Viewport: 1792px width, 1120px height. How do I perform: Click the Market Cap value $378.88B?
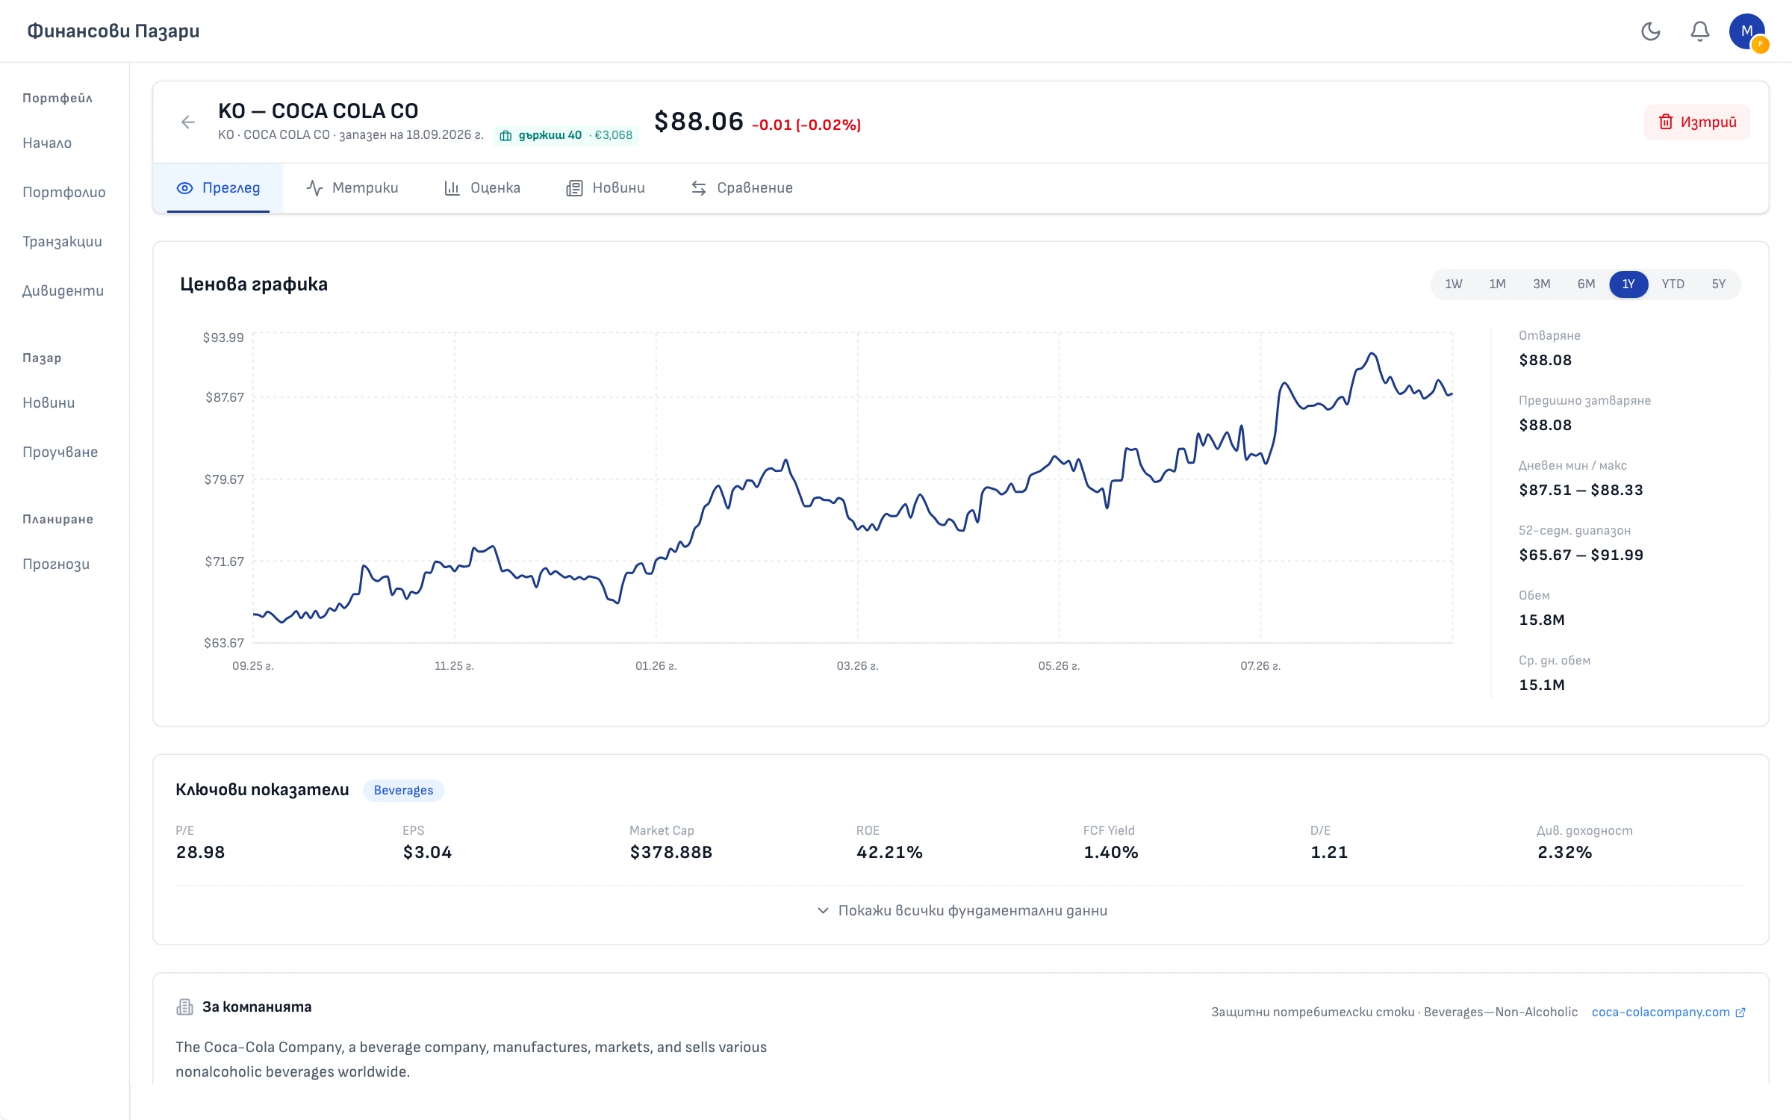[x=671, y=853]
